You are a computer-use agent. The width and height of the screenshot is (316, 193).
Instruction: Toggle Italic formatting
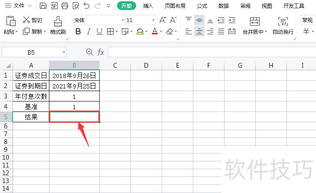[89, 32]
